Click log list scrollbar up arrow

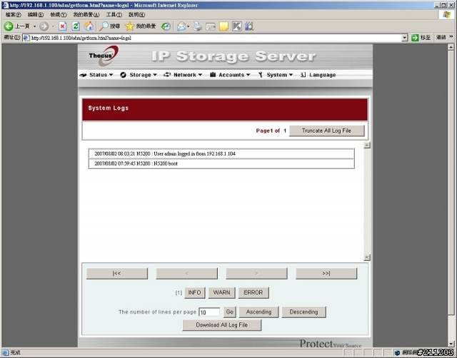pos(367,145)
